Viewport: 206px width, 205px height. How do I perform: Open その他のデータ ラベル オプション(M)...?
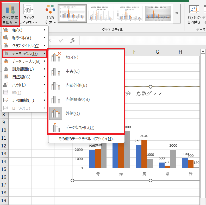pyautogui.click(x=88, y=139)
